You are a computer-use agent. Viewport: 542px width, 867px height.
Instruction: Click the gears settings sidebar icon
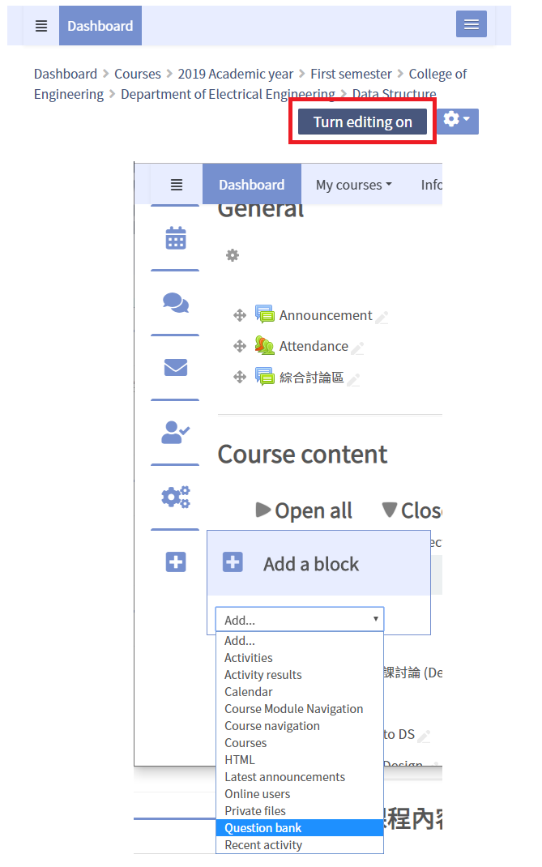coord(175,497)
